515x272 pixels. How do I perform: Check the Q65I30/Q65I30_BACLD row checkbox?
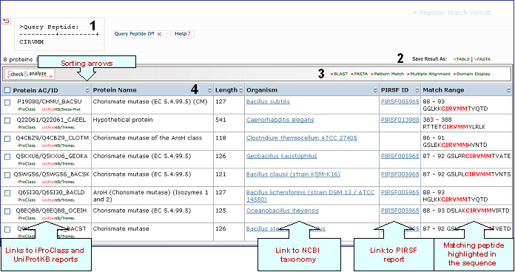pos(7,193)
